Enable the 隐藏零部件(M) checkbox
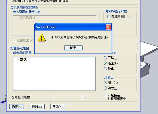This screenshot has height=114, width=158. (x=109, y=17)
